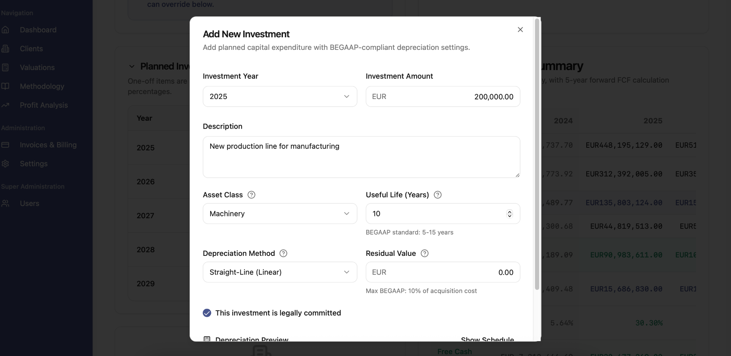Open the Depreciation Method help icon
The height and width of the screenshot is (356, 731).
pyautogui.click(x=283, y=253)
